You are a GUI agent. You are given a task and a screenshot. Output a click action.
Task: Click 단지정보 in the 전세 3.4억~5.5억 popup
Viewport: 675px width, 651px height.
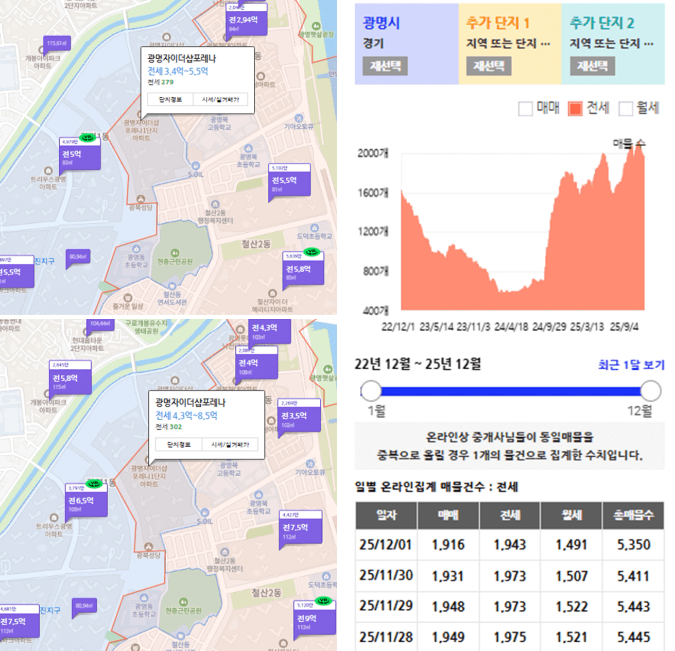(x=170, y=99)
